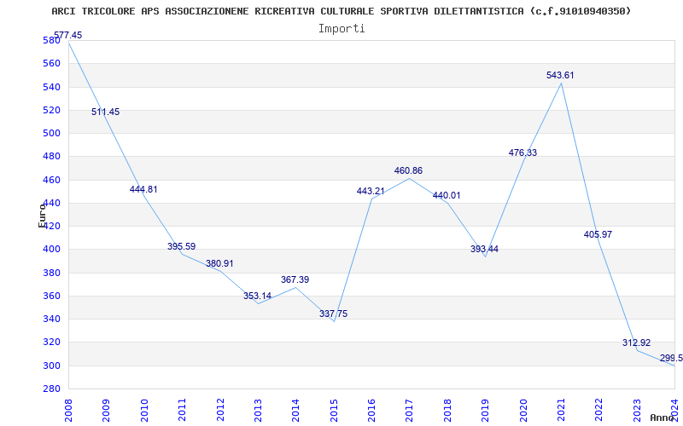Click the 577.45 data label for 2008
The image size is (683, 426).
tap(67, 35)
